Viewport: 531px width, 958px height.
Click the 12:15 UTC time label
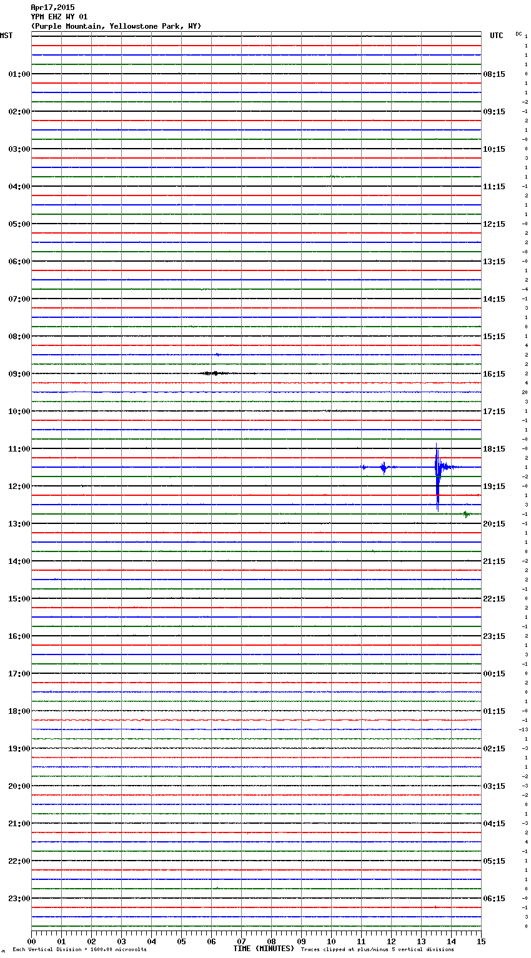coord(494,224)
